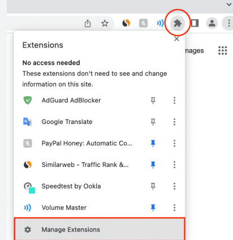Open the Extensions puzzle piece menu
This screenshot has height=240, width=233.
(178, 23)
